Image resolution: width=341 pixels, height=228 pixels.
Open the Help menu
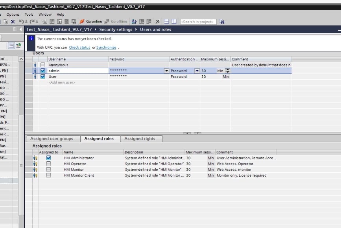pyautogui.click(x=61, y=14)
